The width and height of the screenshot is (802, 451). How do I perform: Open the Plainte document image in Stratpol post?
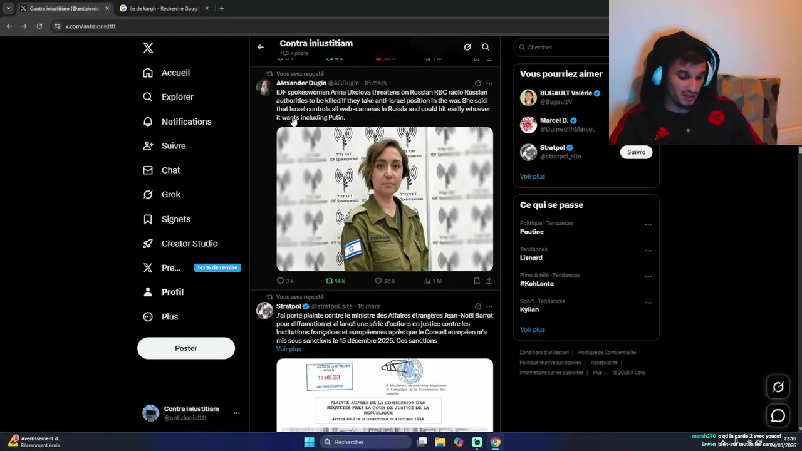coord(385,395)
